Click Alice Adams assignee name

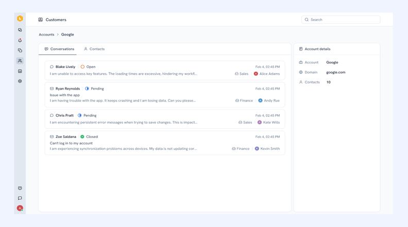(269, 74)
